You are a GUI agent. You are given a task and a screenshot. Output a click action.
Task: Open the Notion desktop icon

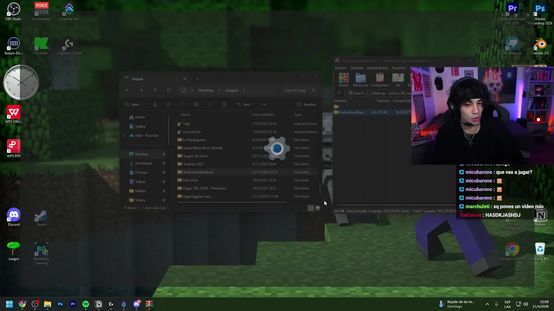tap(540, 217)
